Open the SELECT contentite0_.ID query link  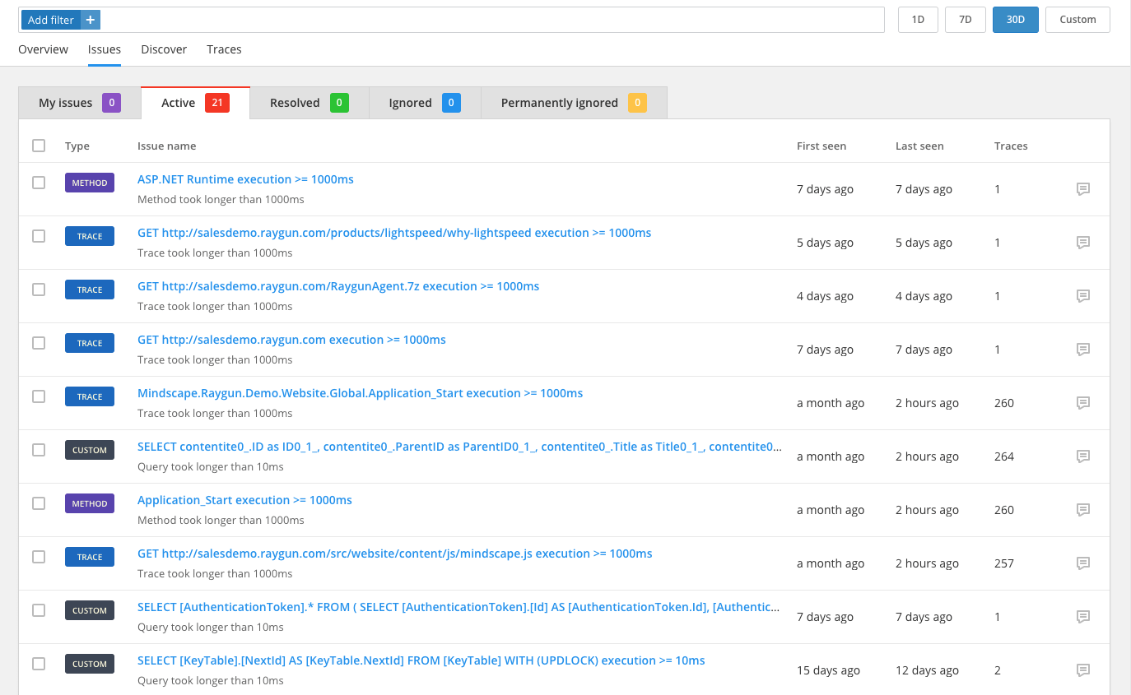click(460, 447)
